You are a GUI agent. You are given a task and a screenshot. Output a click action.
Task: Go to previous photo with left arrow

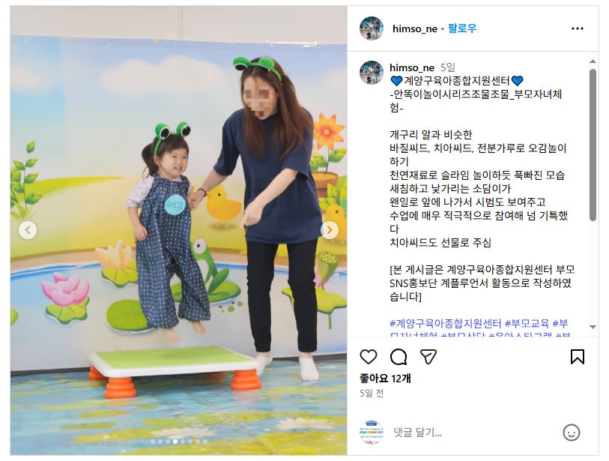28,230
